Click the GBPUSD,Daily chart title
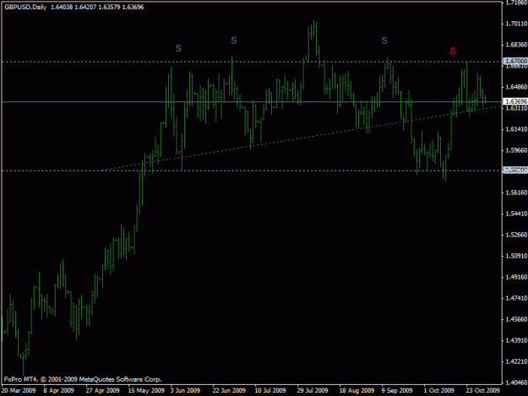The image size is (528, 396). pyautogui.click(x=25, y=7)
